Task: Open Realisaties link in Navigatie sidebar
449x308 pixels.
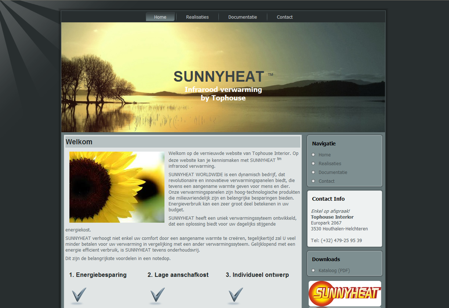Action: click(x=330, y=164)
